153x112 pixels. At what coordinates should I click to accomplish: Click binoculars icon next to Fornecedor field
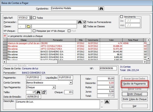coord(80,22)
